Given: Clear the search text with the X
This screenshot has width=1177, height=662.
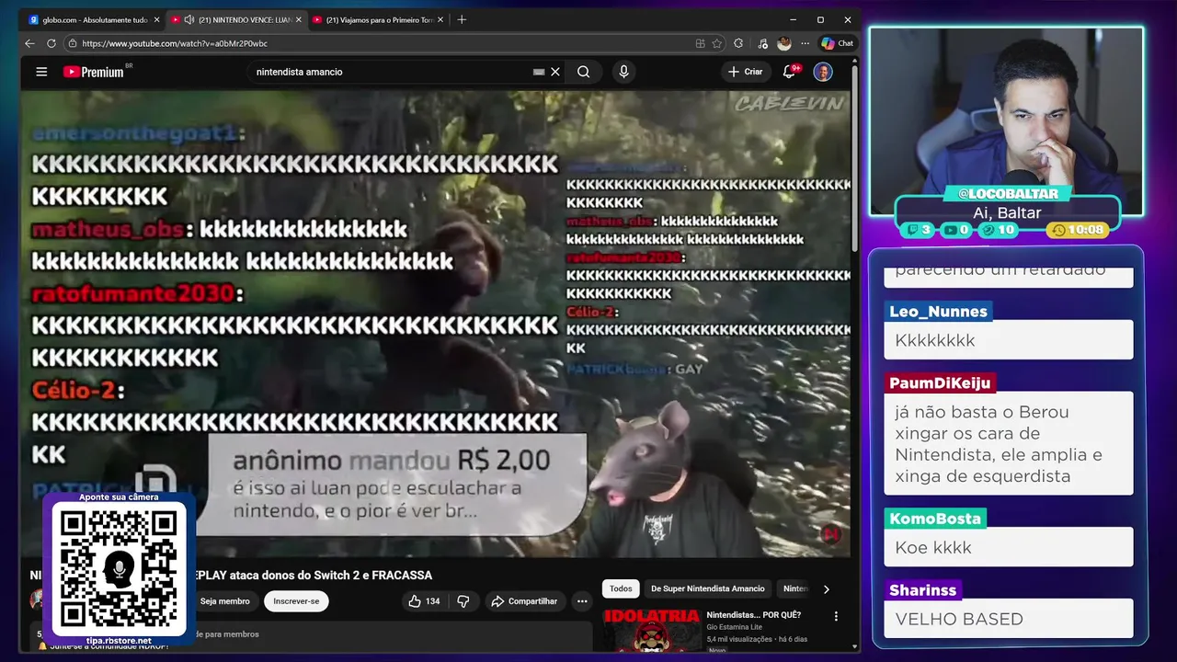Looking at the screenshot, I should click(x=555, y=72).
